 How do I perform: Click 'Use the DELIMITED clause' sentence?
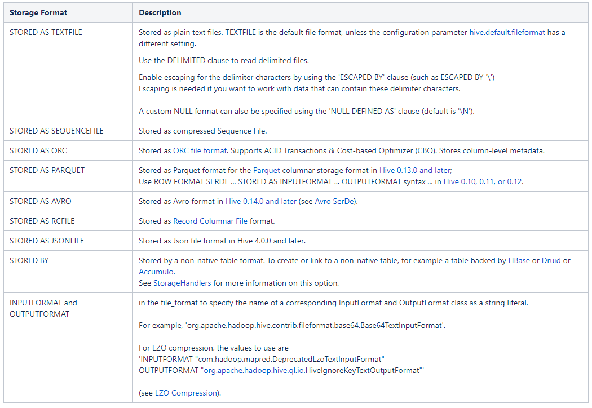223,61
